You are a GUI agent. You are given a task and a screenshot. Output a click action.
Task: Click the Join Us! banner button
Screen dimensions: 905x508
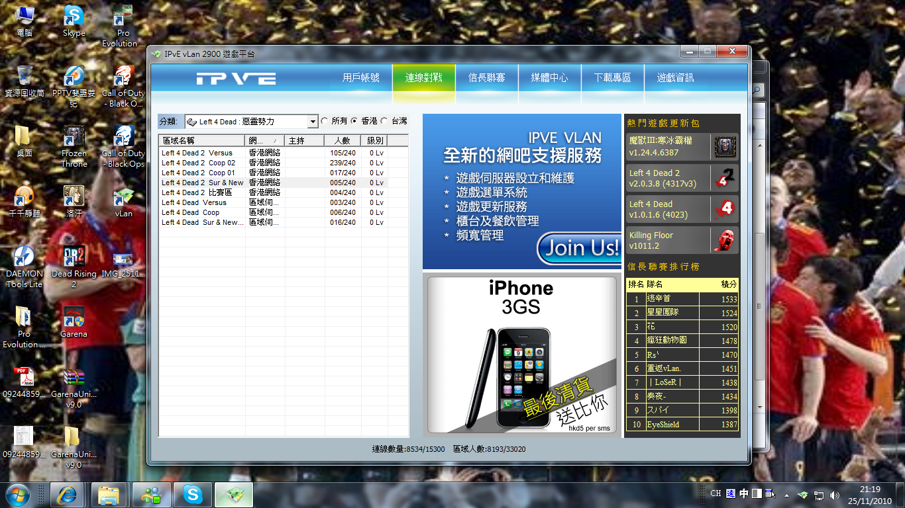[578, 248]
